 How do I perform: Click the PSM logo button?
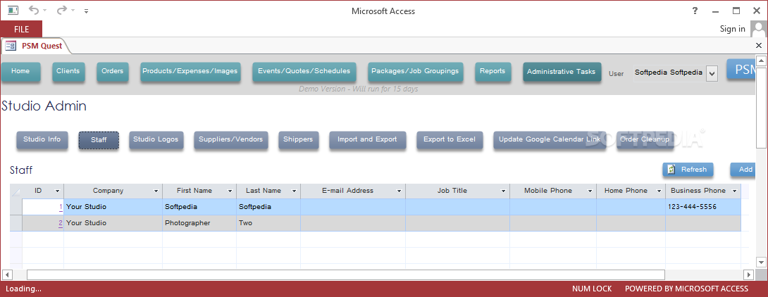coord(741,69)
